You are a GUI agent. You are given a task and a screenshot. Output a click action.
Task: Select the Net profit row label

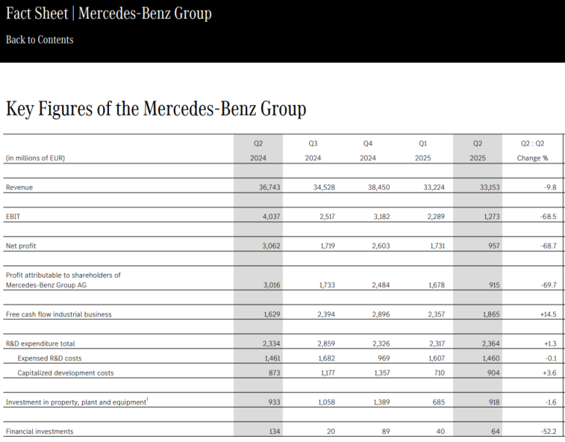[x=21, y=245]
